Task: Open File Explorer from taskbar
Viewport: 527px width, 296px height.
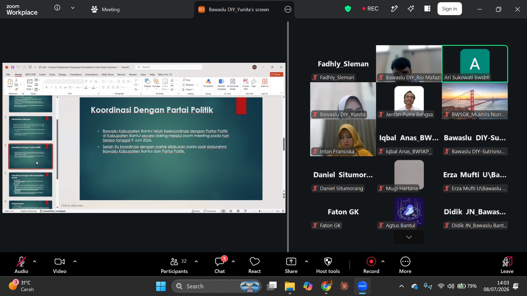Action: (290, 286)
